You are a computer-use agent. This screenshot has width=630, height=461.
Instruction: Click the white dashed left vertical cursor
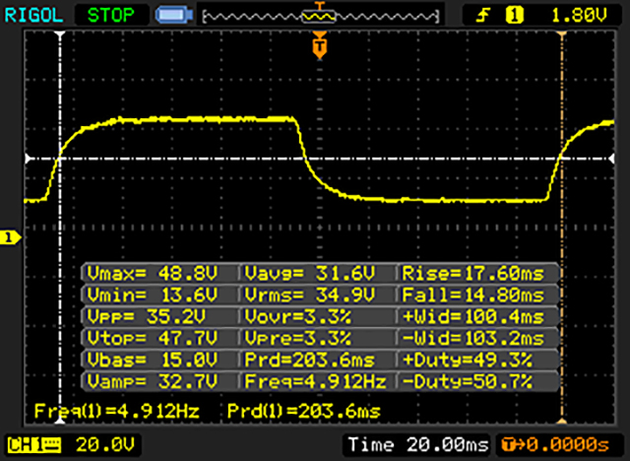click(60, 228)
